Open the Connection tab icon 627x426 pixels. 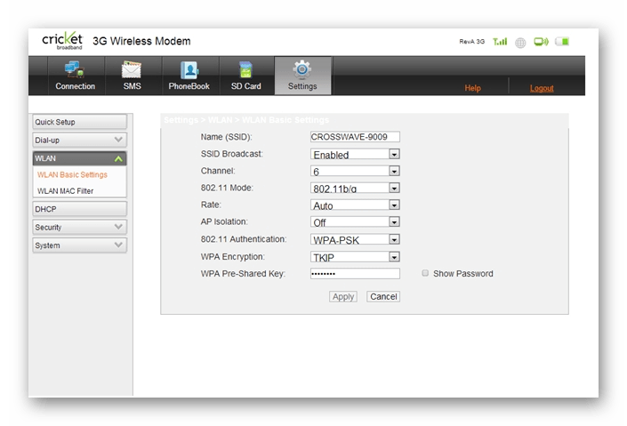[75, 69]
